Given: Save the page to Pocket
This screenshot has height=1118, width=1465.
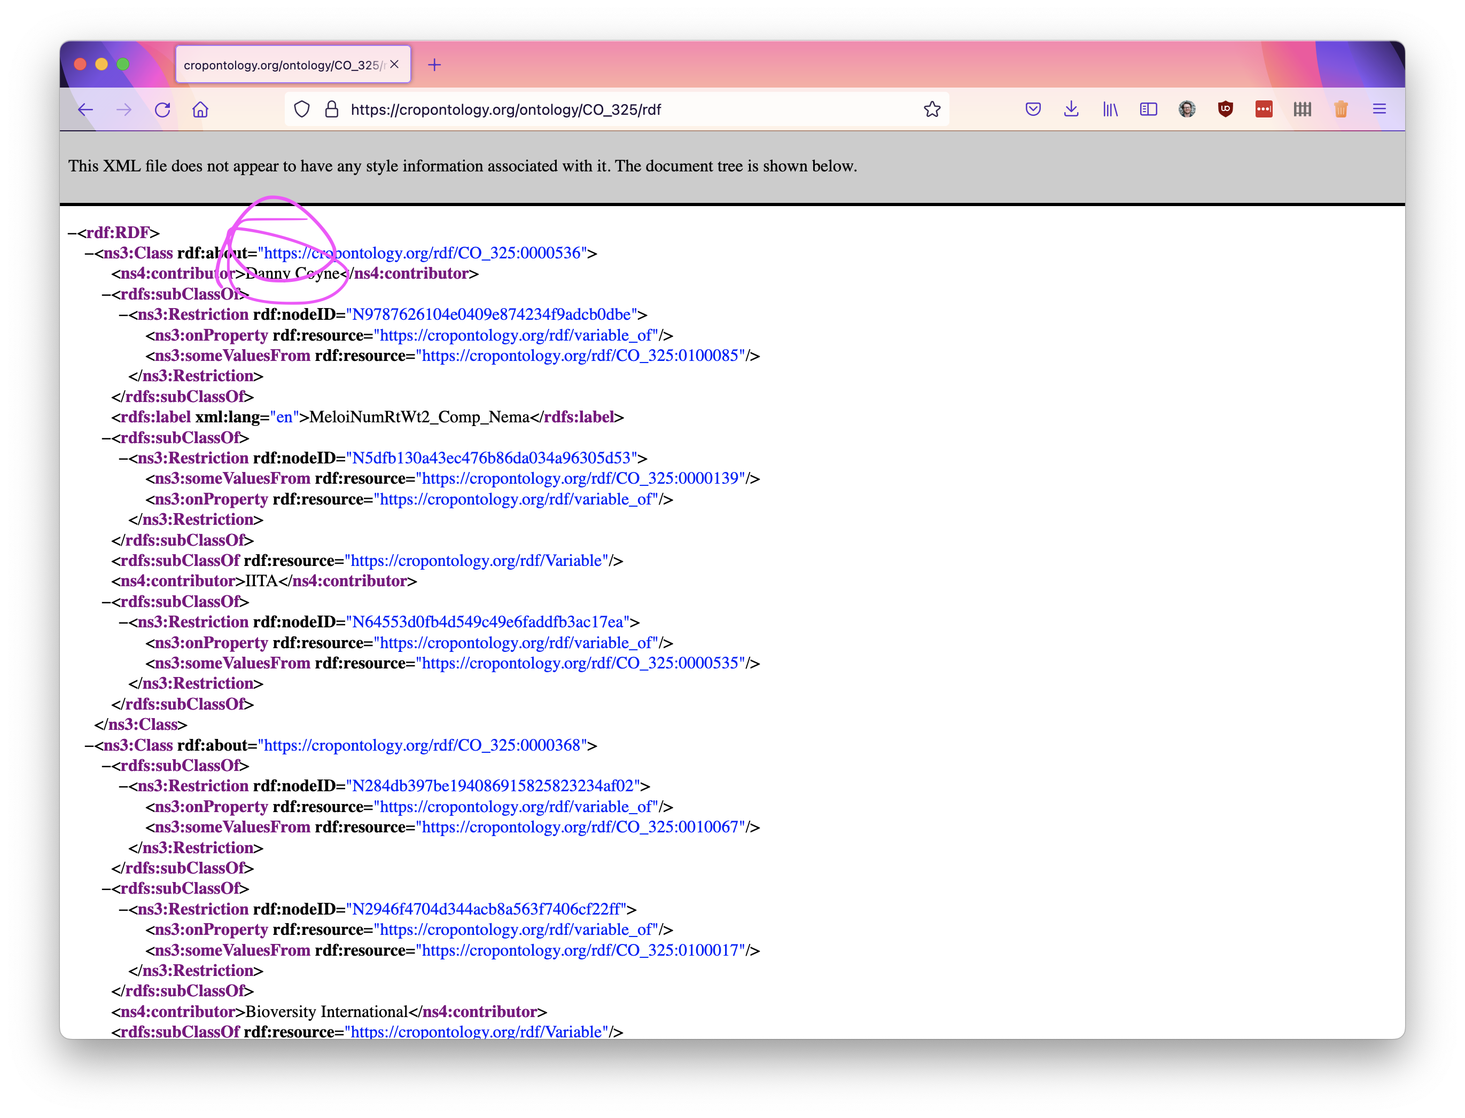Looking at the screenshot, I should (x=1033, y=108).
